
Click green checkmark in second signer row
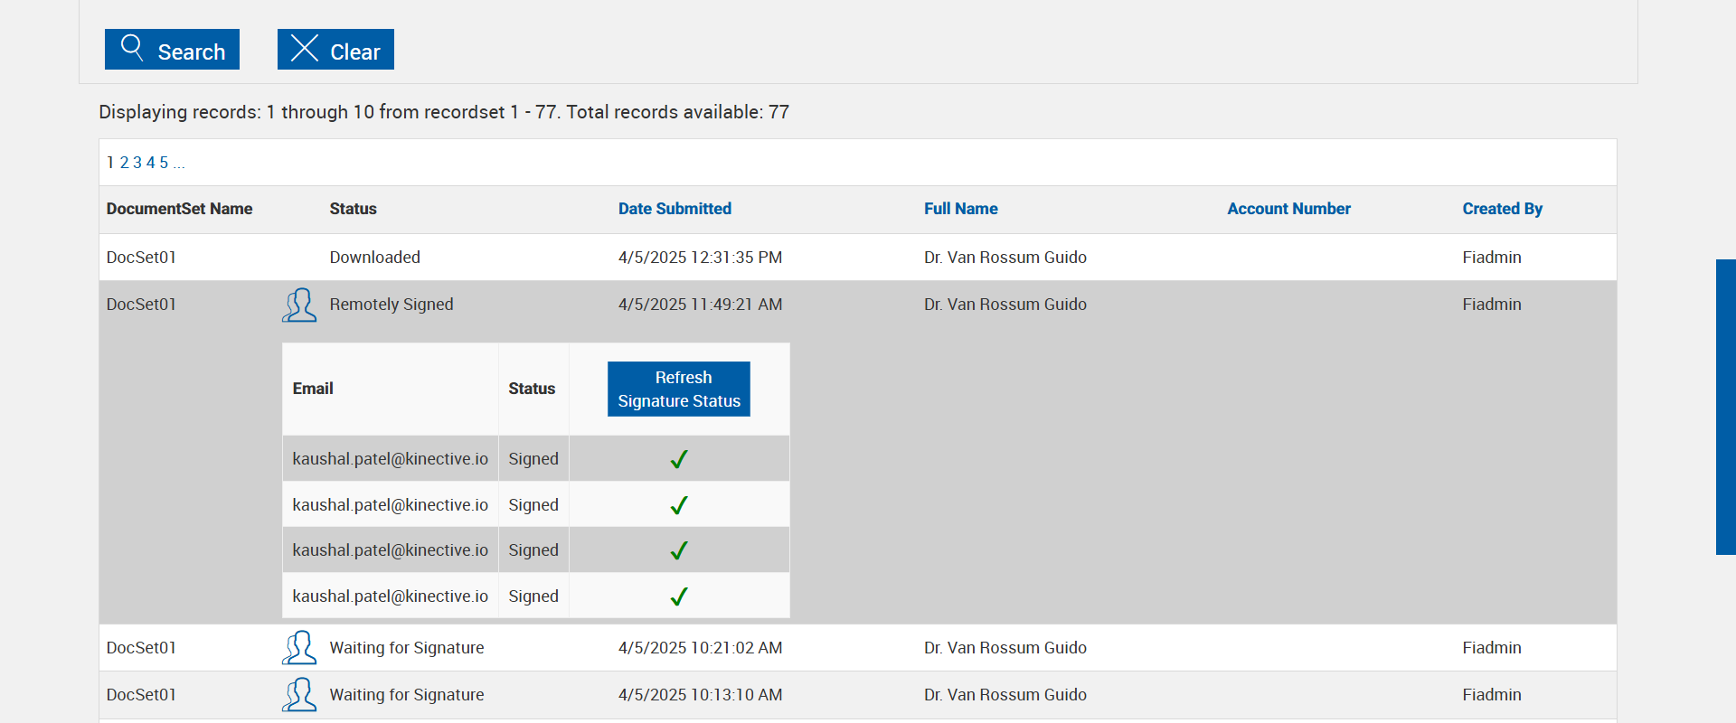(679, 505)
